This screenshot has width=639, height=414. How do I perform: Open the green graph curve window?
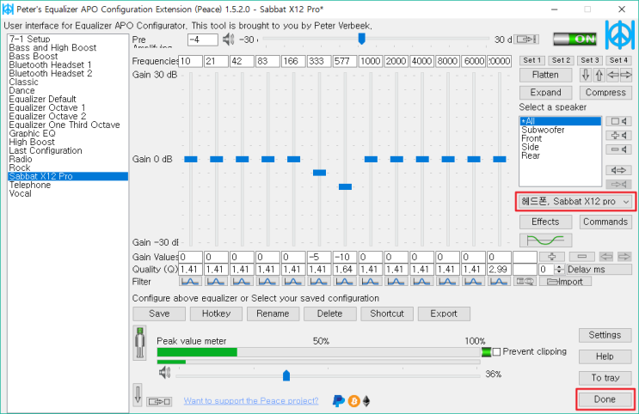click(545, 241)
